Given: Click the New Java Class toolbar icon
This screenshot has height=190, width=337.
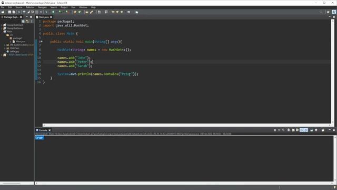Looking at the screenshot, I should click(x=80, y=12).
